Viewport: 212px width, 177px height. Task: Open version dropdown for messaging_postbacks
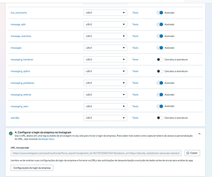coord(105,83)
